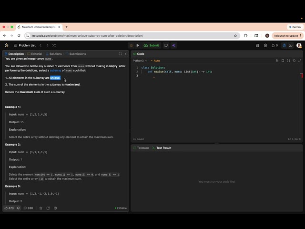Share the problem icon
Screen dimensions: 305x229
coord(48,208)
